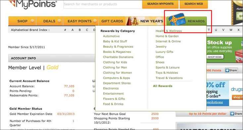
Task: Choose Luxury Gifts category
Action: (x=165, y=52)
